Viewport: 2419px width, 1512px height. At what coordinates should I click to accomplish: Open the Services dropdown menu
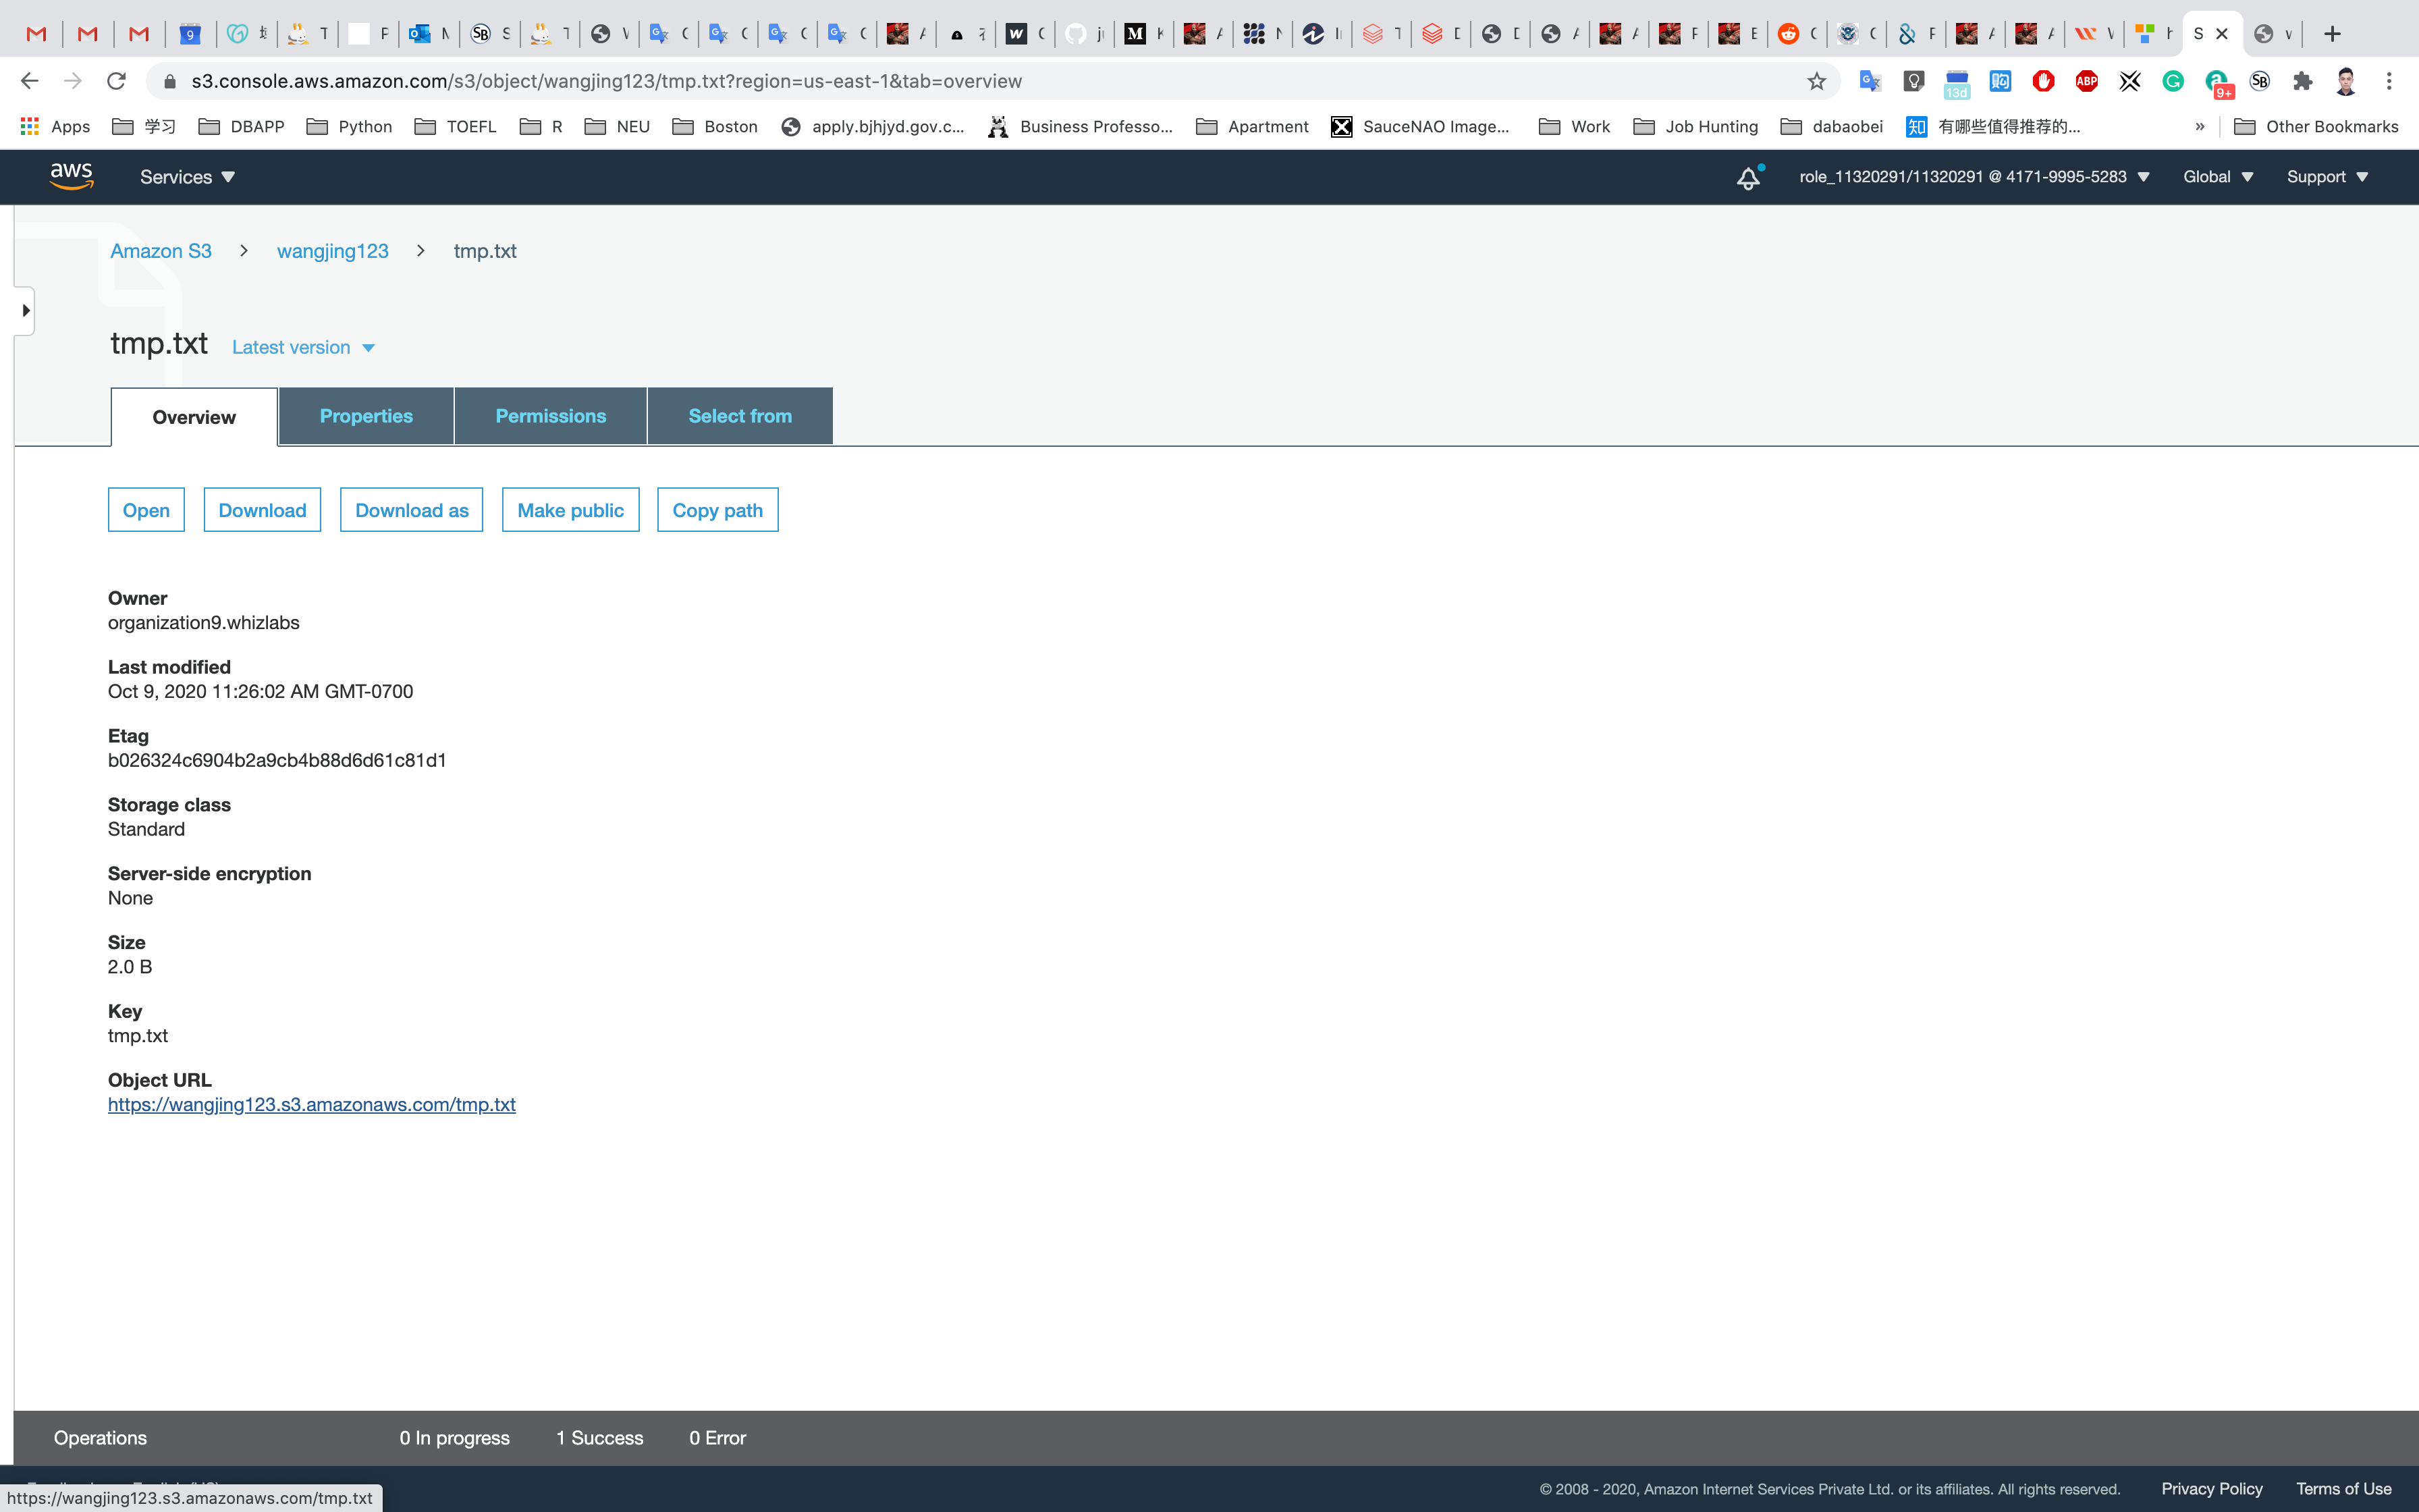coord(187,177)
